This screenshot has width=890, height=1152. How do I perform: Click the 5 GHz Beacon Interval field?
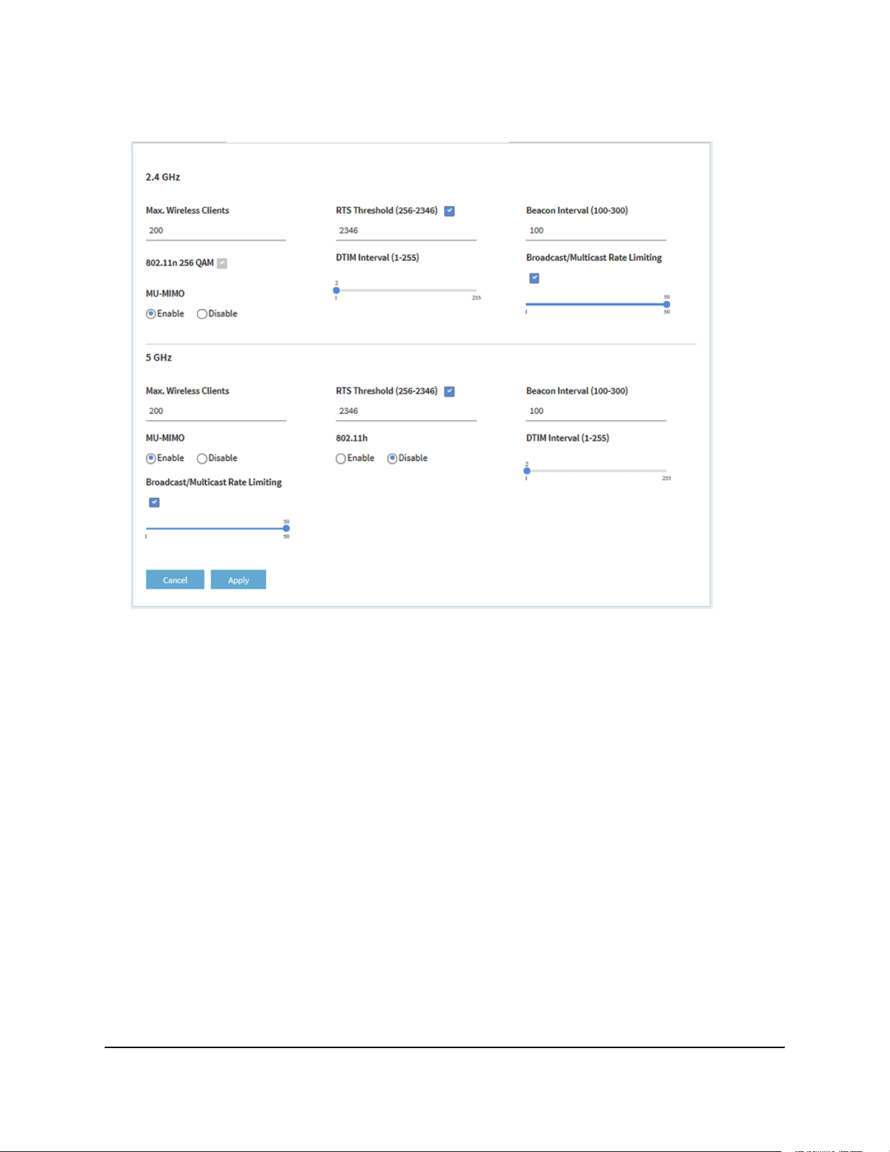coord(596,411)
